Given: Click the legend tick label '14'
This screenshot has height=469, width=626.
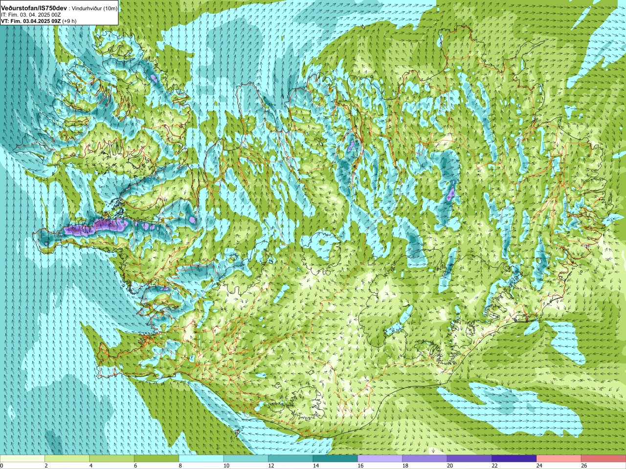Looking at the screenshot, I should point(316,466).
